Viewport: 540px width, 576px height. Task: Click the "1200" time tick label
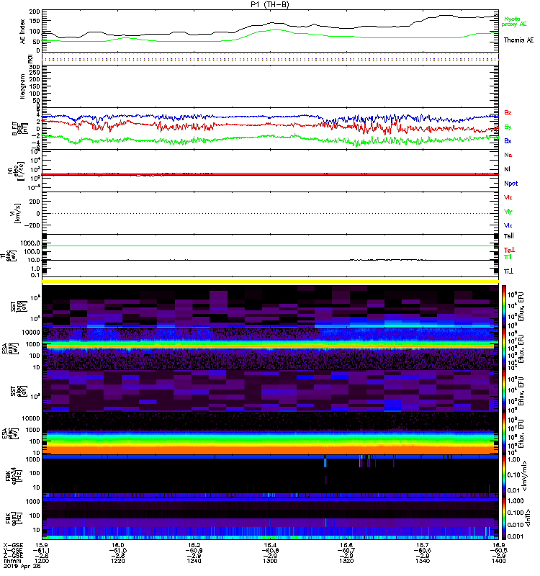tap(42, 561)
